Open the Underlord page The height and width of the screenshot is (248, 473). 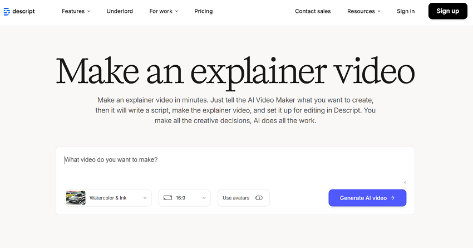120,11
